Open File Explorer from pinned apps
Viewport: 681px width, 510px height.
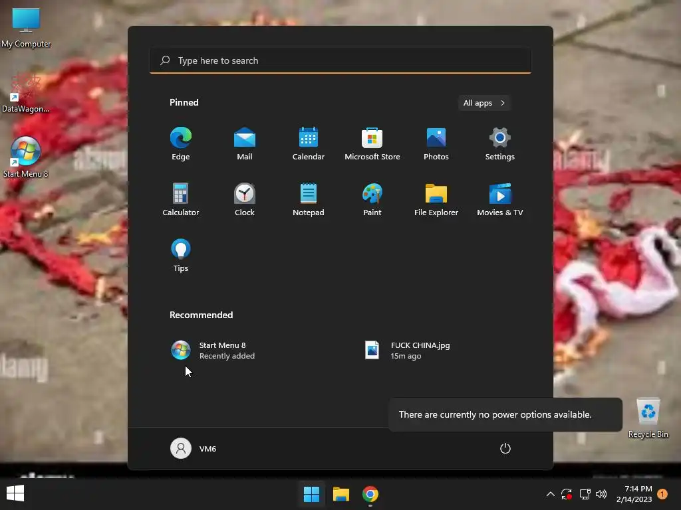click(x=436, y=199)
